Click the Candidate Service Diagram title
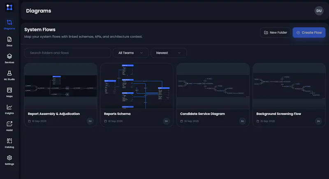 (x=202, y=114)
